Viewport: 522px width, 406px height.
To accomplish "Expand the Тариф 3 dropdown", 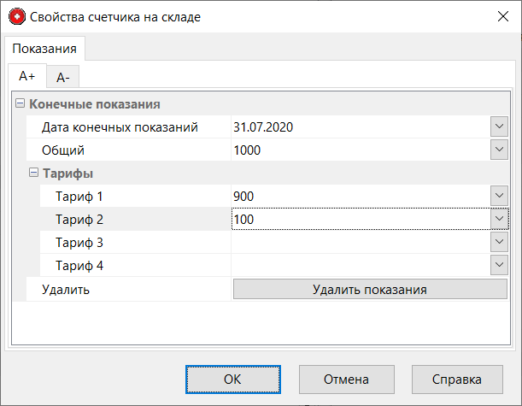I will click(x=500, y=243).
